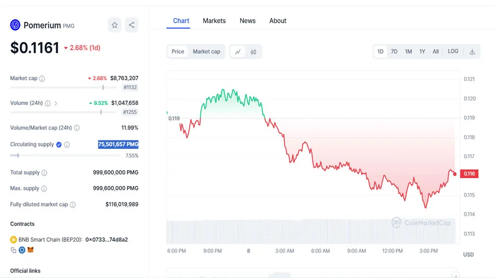Click the blue shield icon under Contracts
This screenshot has height=278, width=495.
[22, 250]
